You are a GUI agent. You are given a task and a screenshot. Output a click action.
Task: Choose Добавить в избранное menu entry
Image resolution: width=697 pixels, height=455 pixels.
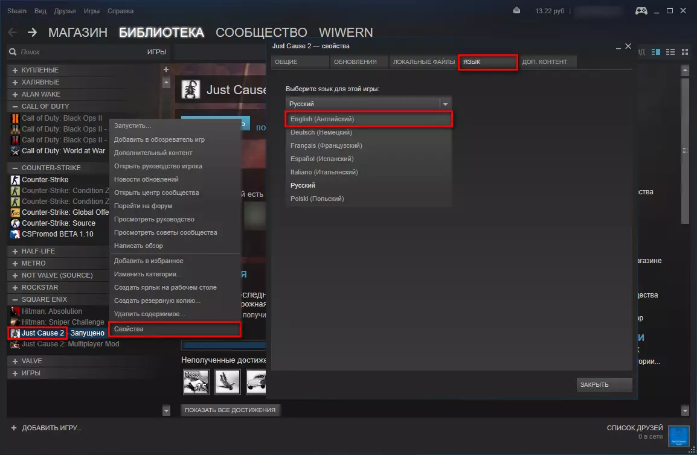tap(175, 261)
